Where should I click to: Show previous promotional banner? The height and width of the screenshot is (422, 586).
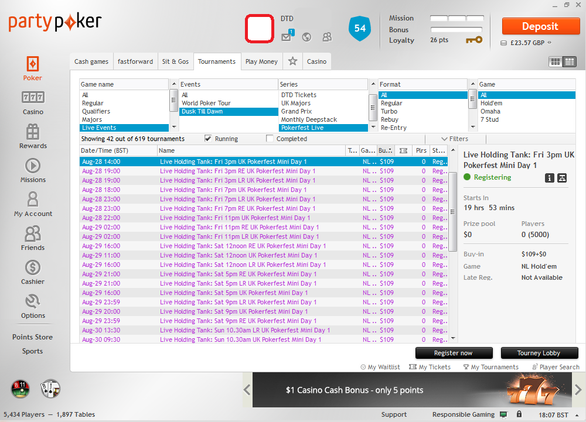247,390
